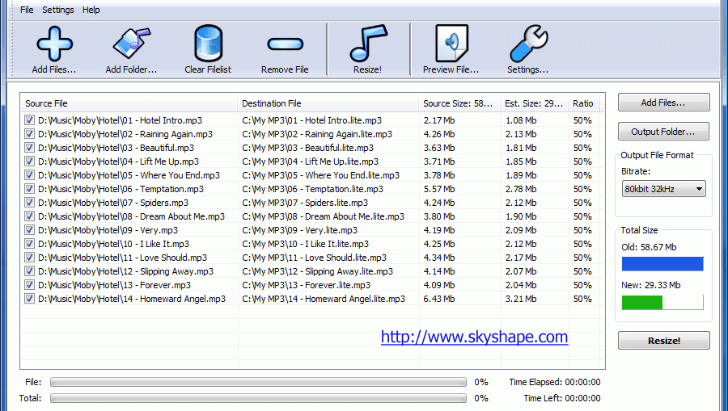Open the http://www.skyshape.com link
This screenshot has height=411, width=728.
(x=475, y=337)
